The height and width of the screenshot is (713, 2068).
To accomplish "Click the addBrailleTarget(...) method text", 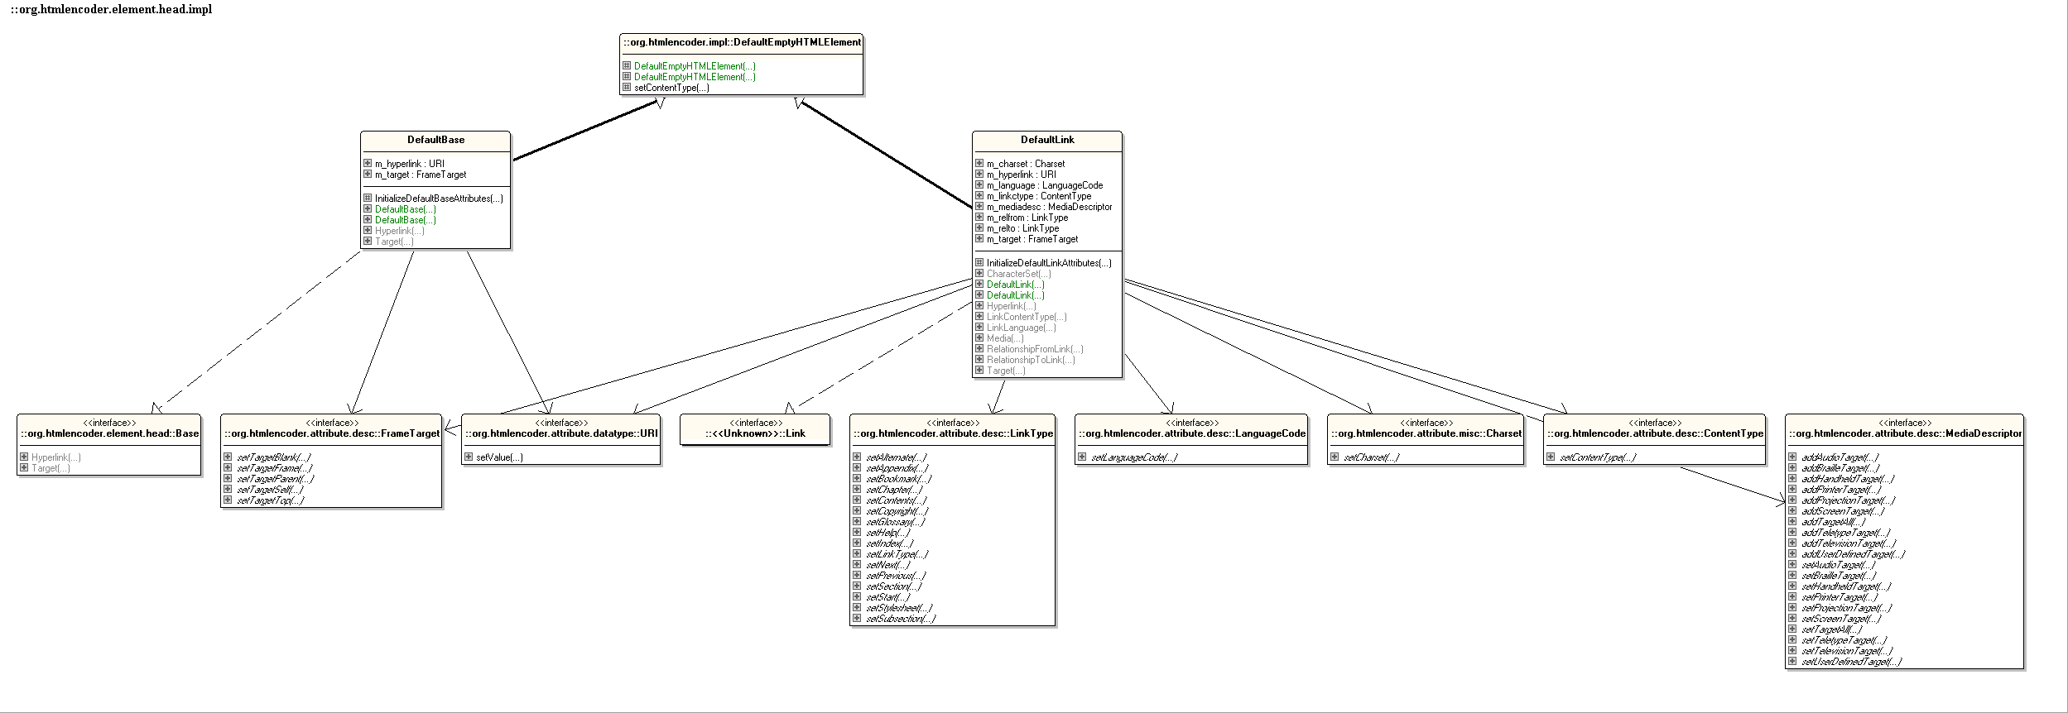I will 1840,468.
